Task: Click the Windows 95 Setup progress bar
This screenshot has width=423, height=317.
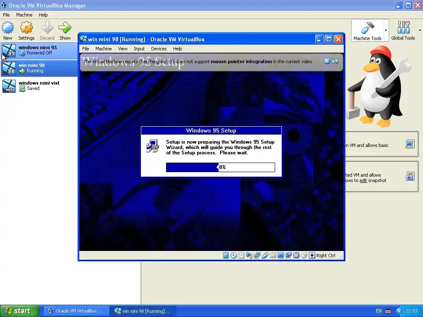Action: [x=221, y=167]
